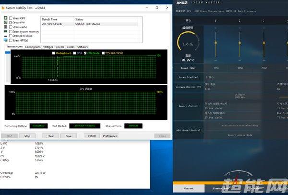Click core 2 minus icon below slider
This screenshot has width=288, height=195.
click(x=240, y=60)
